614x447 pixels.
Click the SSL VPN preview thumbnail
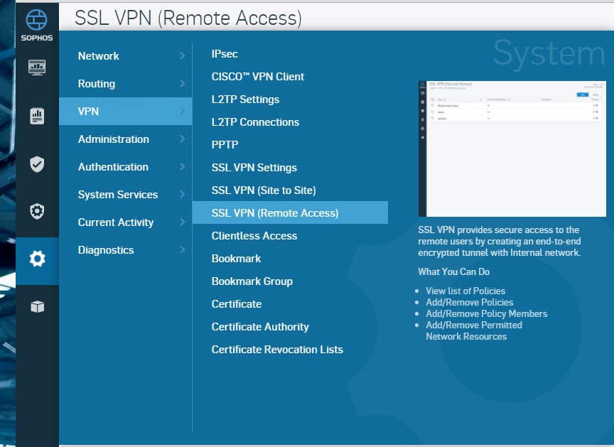(512, 149)
